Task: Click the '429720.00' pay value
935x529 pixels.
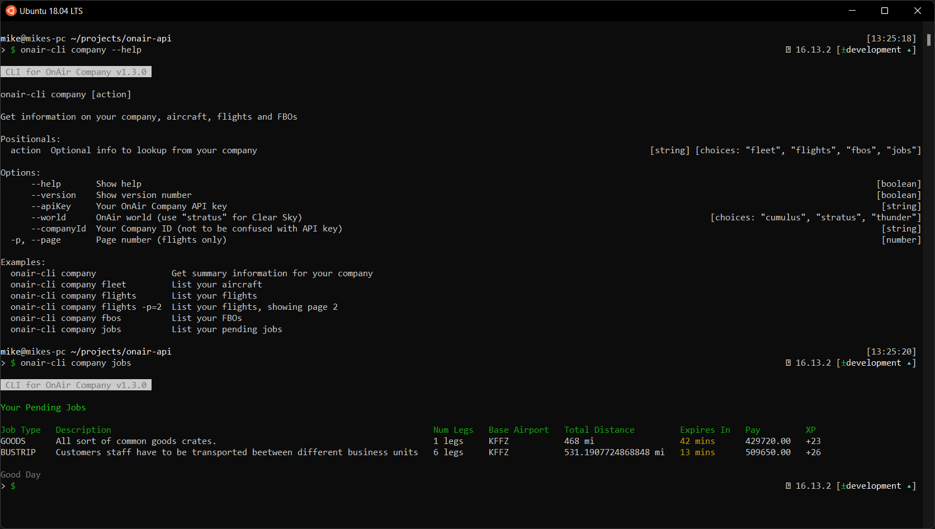Action: (768, 441)
